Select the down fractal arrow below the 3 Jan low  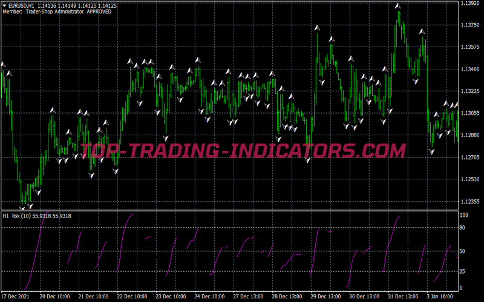pos(431,152)
